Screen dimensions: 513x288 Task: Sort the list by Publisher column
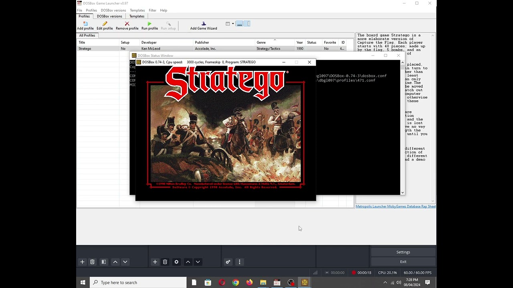click(224, 42)
